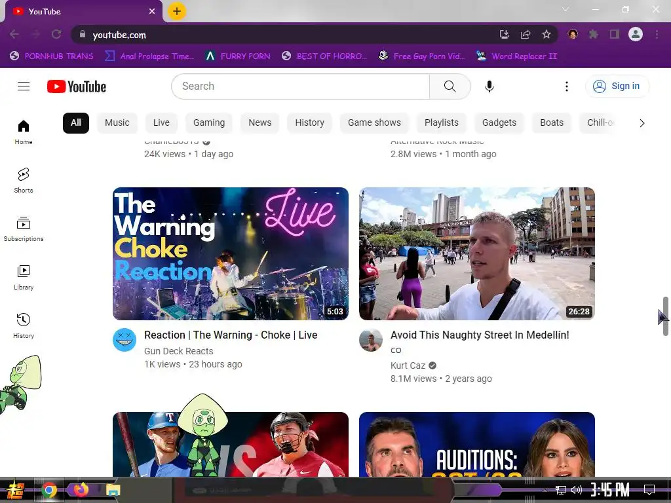Click volume icon in system tray
The image size is (671, 503).
tap(577, 490)
